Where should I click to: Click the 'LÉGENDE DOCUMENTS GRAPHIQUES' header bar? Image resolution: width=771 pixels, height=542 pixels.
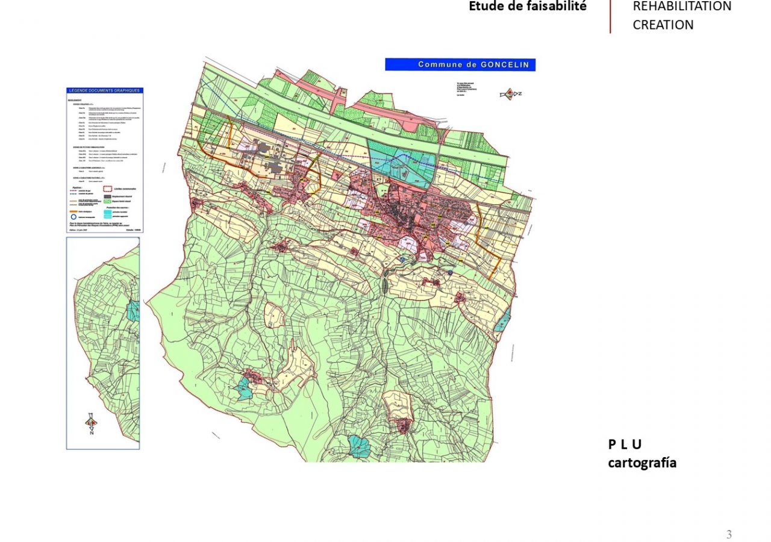(104, 90)
